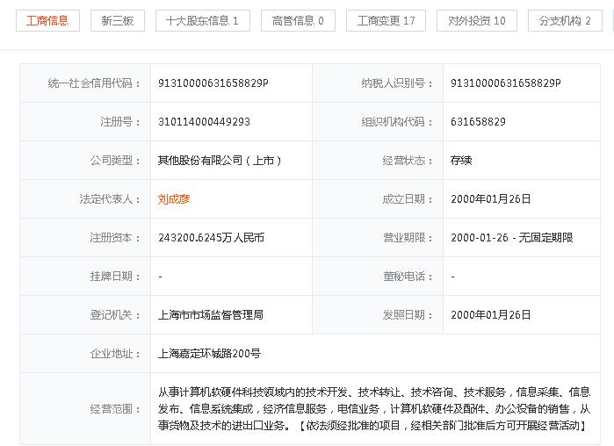614x446 pixels.
Task: Select registration number 310114000449293
Action: pyautogui.click(x=204, y=122)
